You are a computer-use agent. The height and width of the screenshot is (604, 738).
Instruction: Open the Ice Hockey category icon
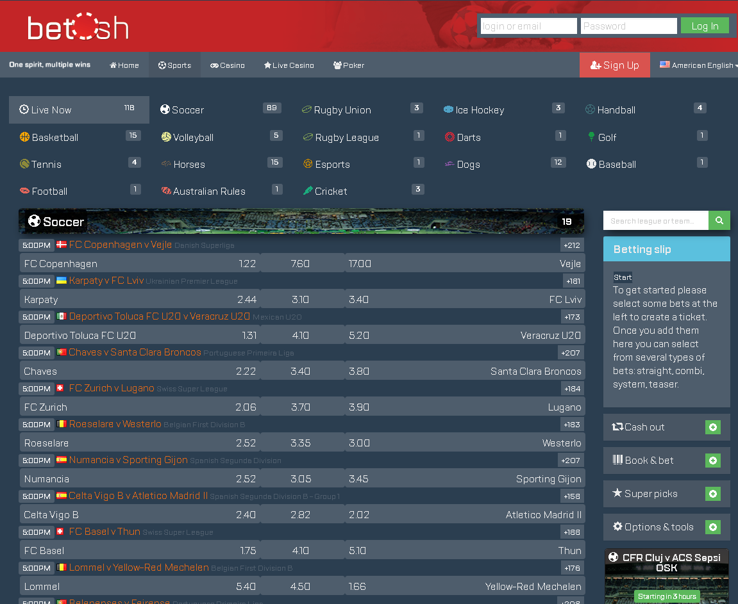pos(448,110)
